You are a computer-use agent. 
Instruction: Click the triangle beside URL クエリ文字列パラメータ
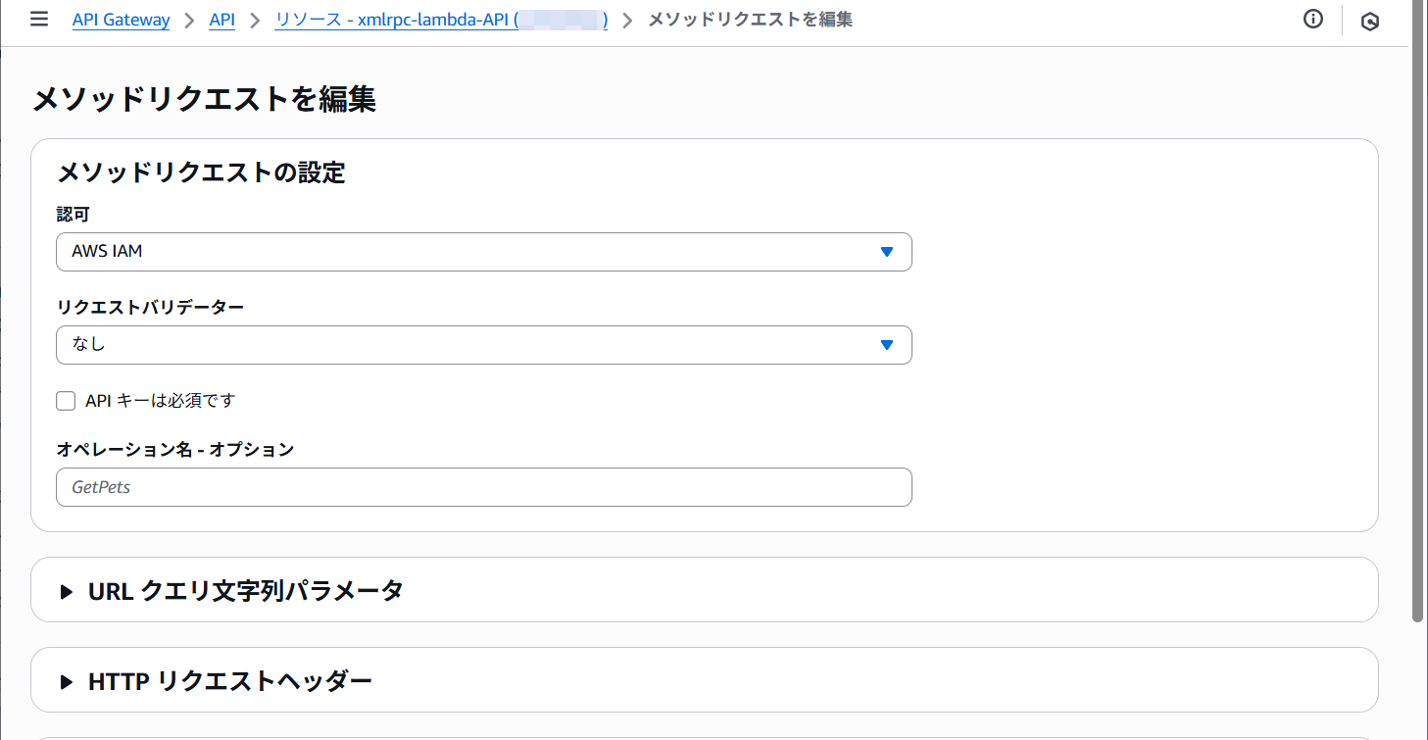67,591
